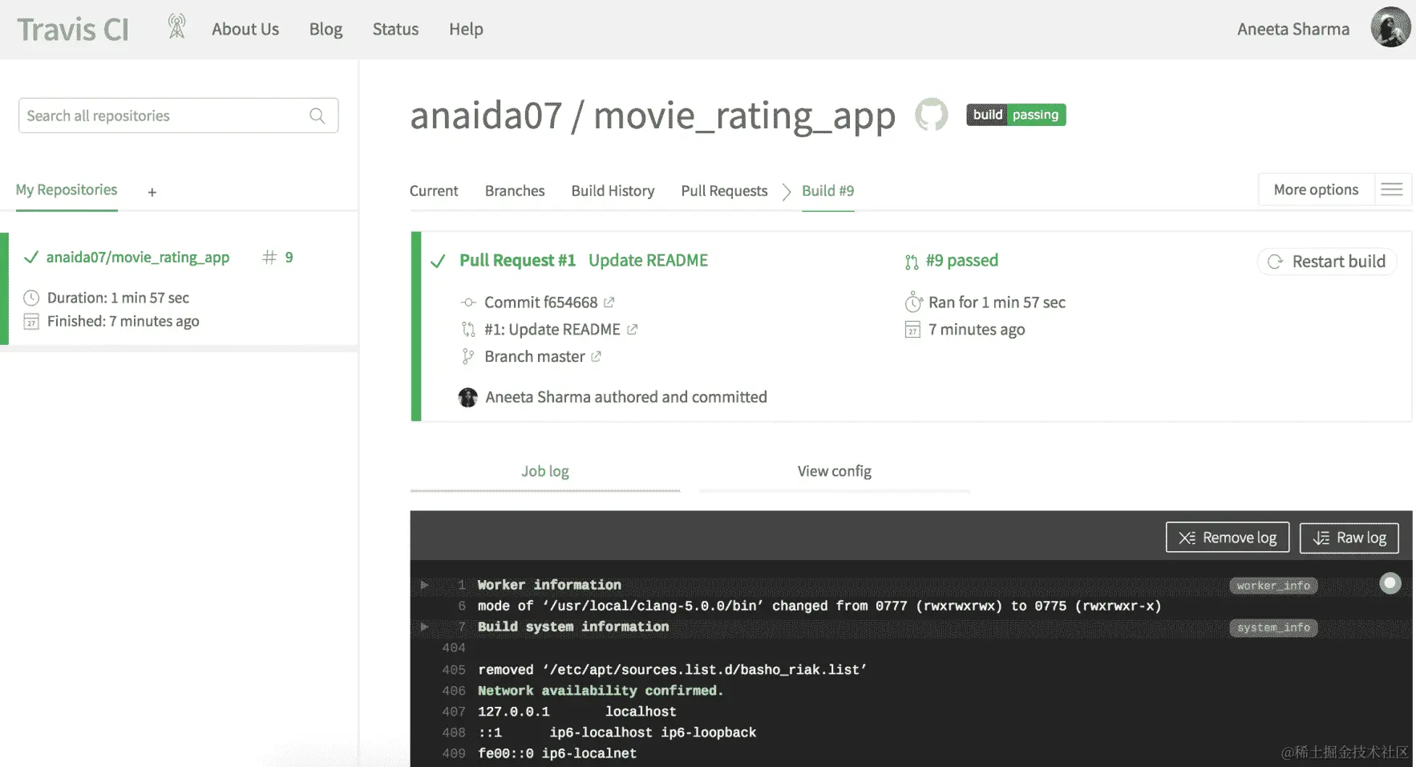Click the author avatar beside Aneeta Sharma authored
The height and width of the screenshot is (767, 1416).
tap(467, 397)
